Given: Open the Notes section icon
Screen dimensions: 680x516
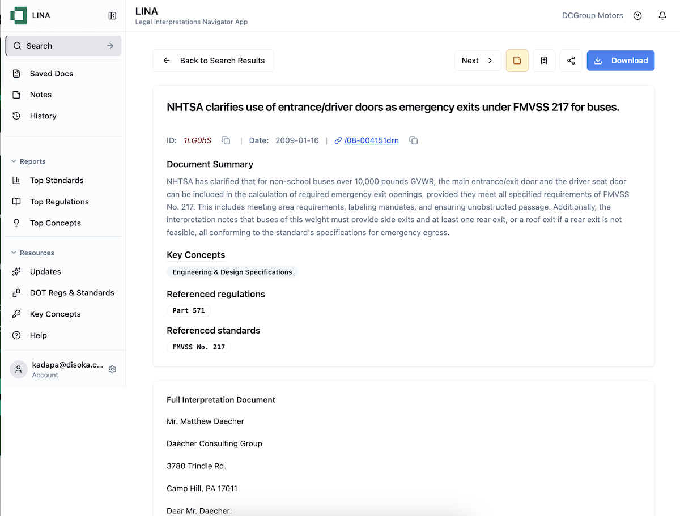Looking at the screenshot, I should 18,94.
